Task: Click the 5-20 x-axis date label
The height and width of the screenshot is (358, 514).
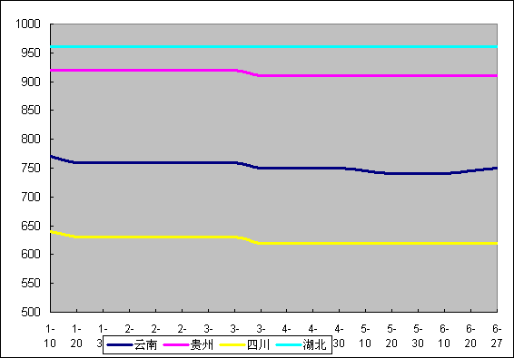Action: point(391,336)
